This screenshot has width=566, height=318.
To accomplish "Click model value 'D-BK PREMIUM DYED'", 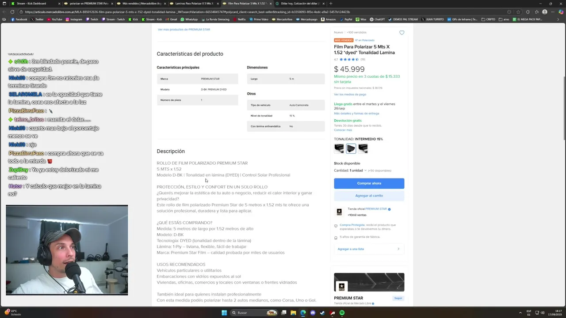I will click(x=214, y=89).
